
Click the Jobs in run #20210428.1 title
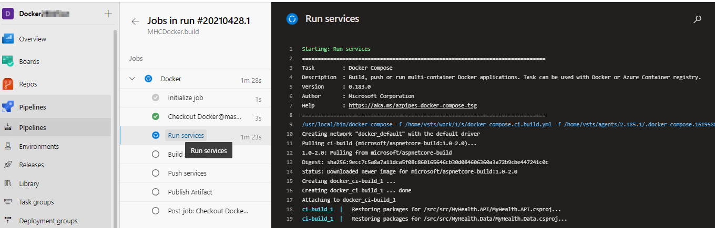[x=199, y=21]
